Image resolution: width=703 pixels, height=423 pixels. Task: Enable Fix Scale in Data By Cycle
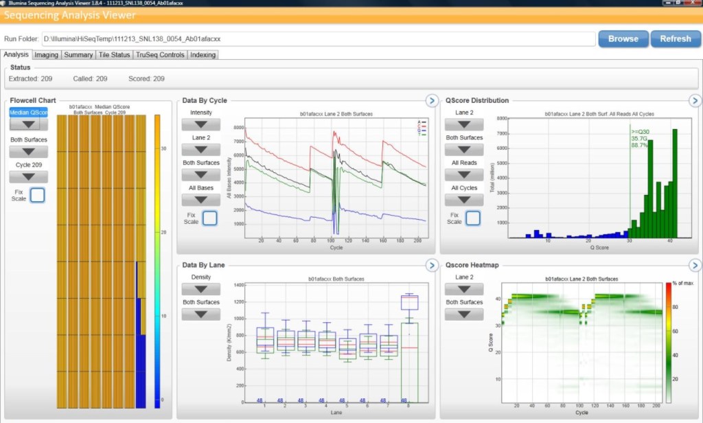pyautogui.click(x=209, y=218)
